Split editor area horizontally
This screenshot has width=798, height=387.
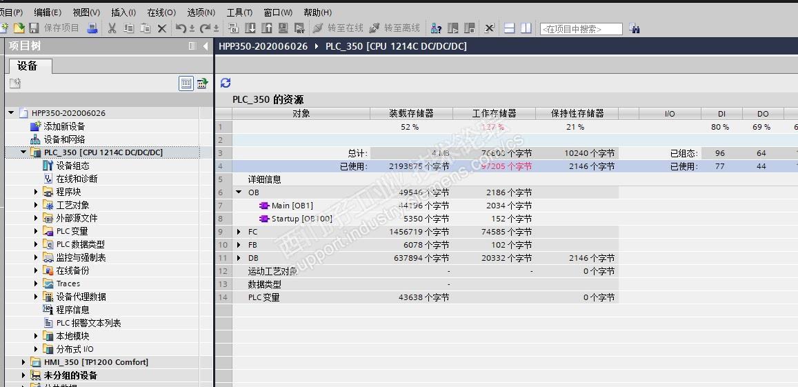pyautogui.click(x=510, y=28)
